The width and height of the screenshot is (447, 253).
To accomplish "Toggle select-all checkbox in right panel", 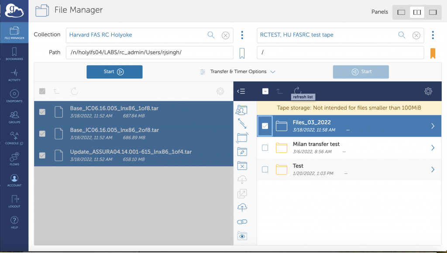I will coord(265,91).
